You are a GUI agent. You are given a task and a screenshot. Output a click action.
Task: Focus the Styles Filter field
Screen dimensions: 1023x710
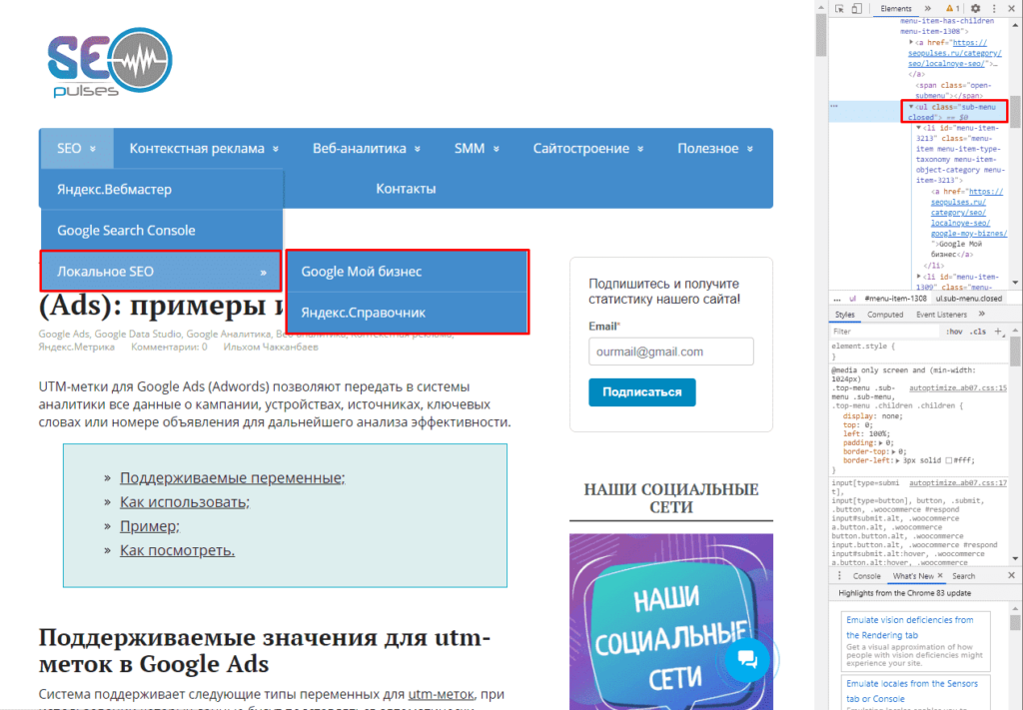click(x=885, y=332)
